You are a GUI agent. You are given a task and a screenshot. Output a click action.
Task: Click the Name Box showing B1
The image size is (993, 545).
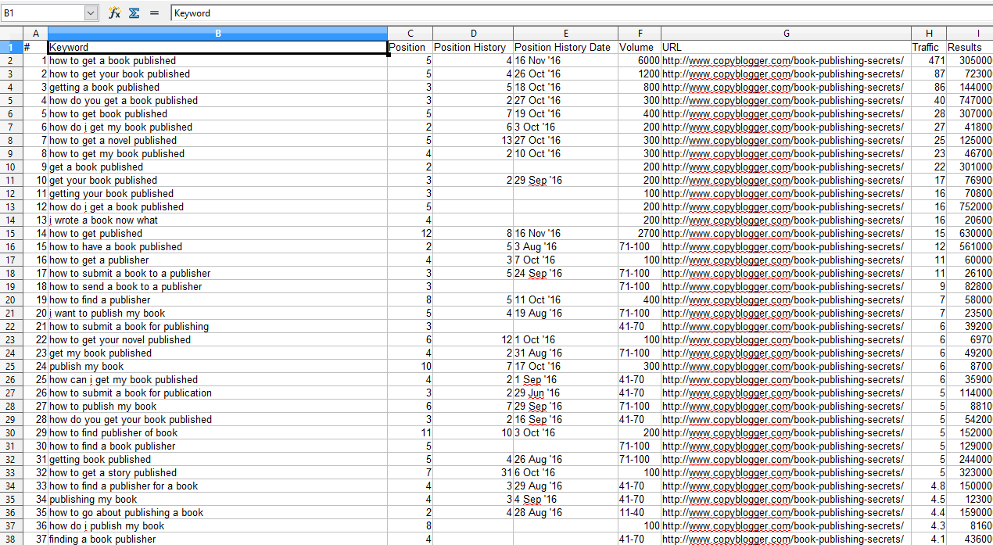click(x=41, y=13)
